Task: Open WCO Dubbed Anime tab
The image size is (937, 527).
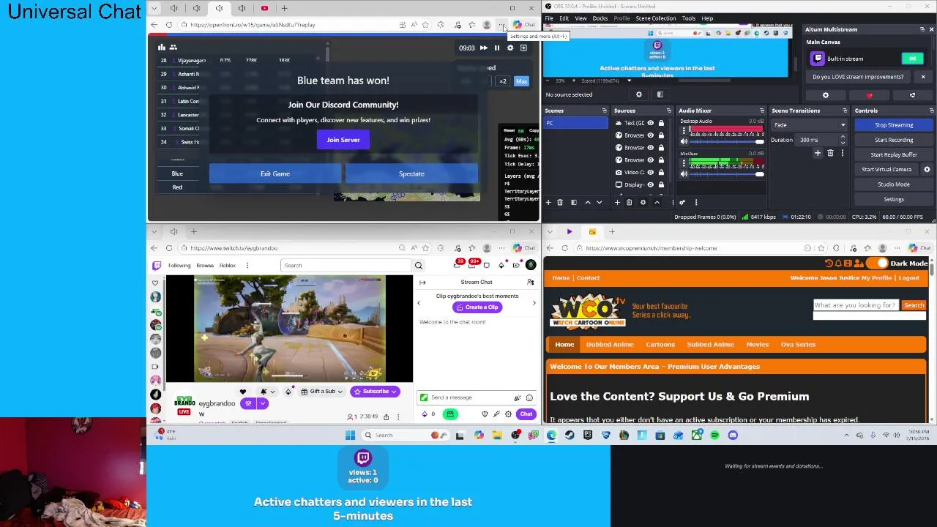Action: pos(610,345)
